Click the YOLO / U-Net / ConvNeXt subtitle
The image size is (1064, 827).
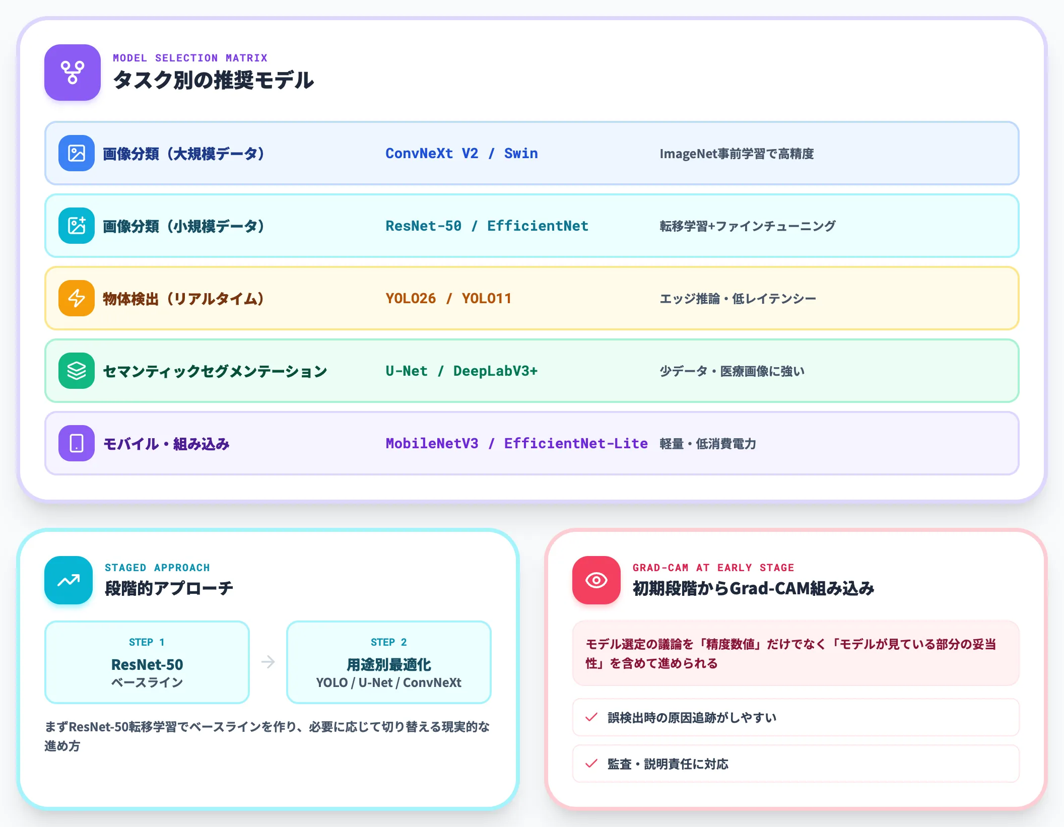coord(389,682)
